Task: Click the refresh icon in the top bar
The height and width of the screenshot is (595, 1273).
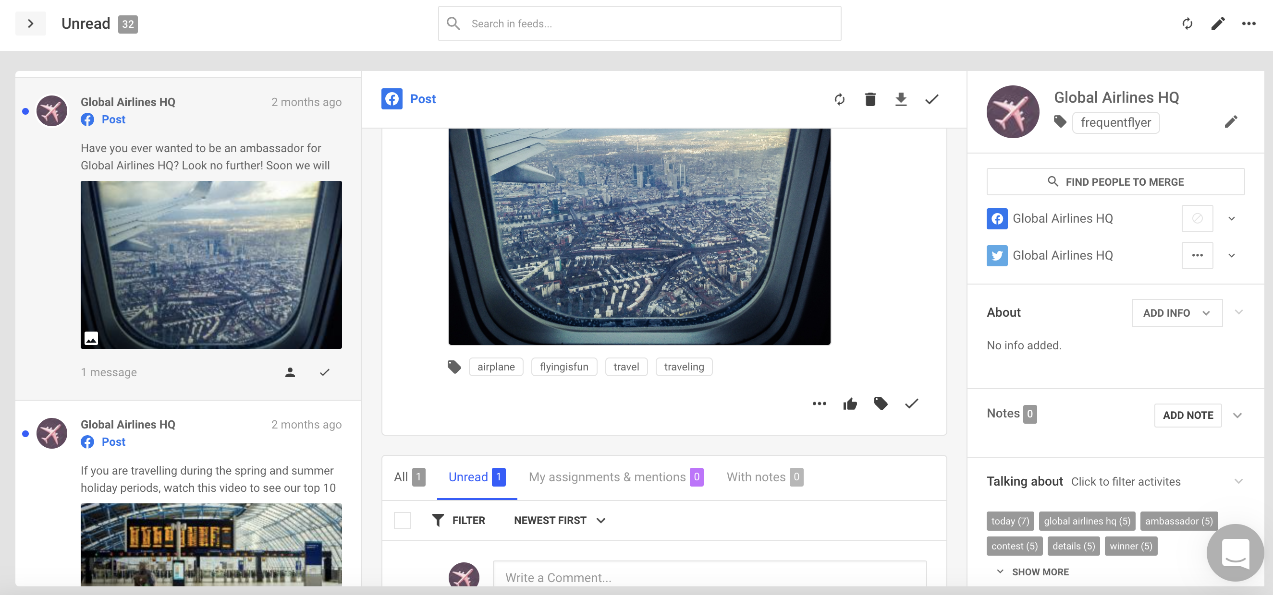Action: (x=1187, y=23)
